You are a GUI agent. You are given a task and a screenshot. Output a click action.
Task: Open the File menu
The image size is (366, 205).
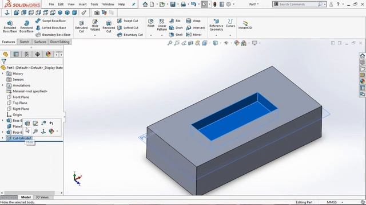pyautogui.click(x=51, y=4)
